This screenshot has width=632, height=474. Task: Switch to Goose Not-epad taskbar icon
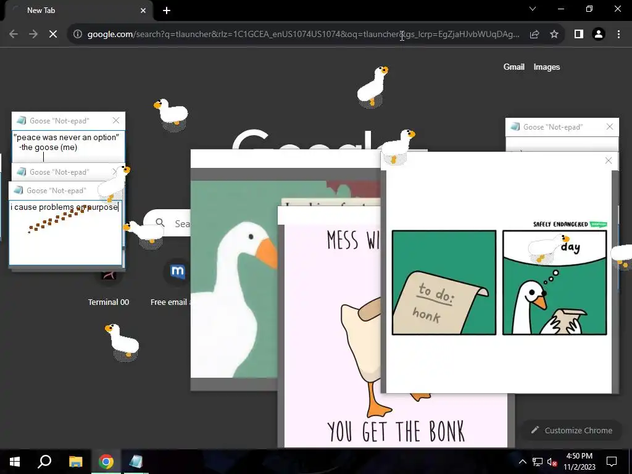[136, 462]
